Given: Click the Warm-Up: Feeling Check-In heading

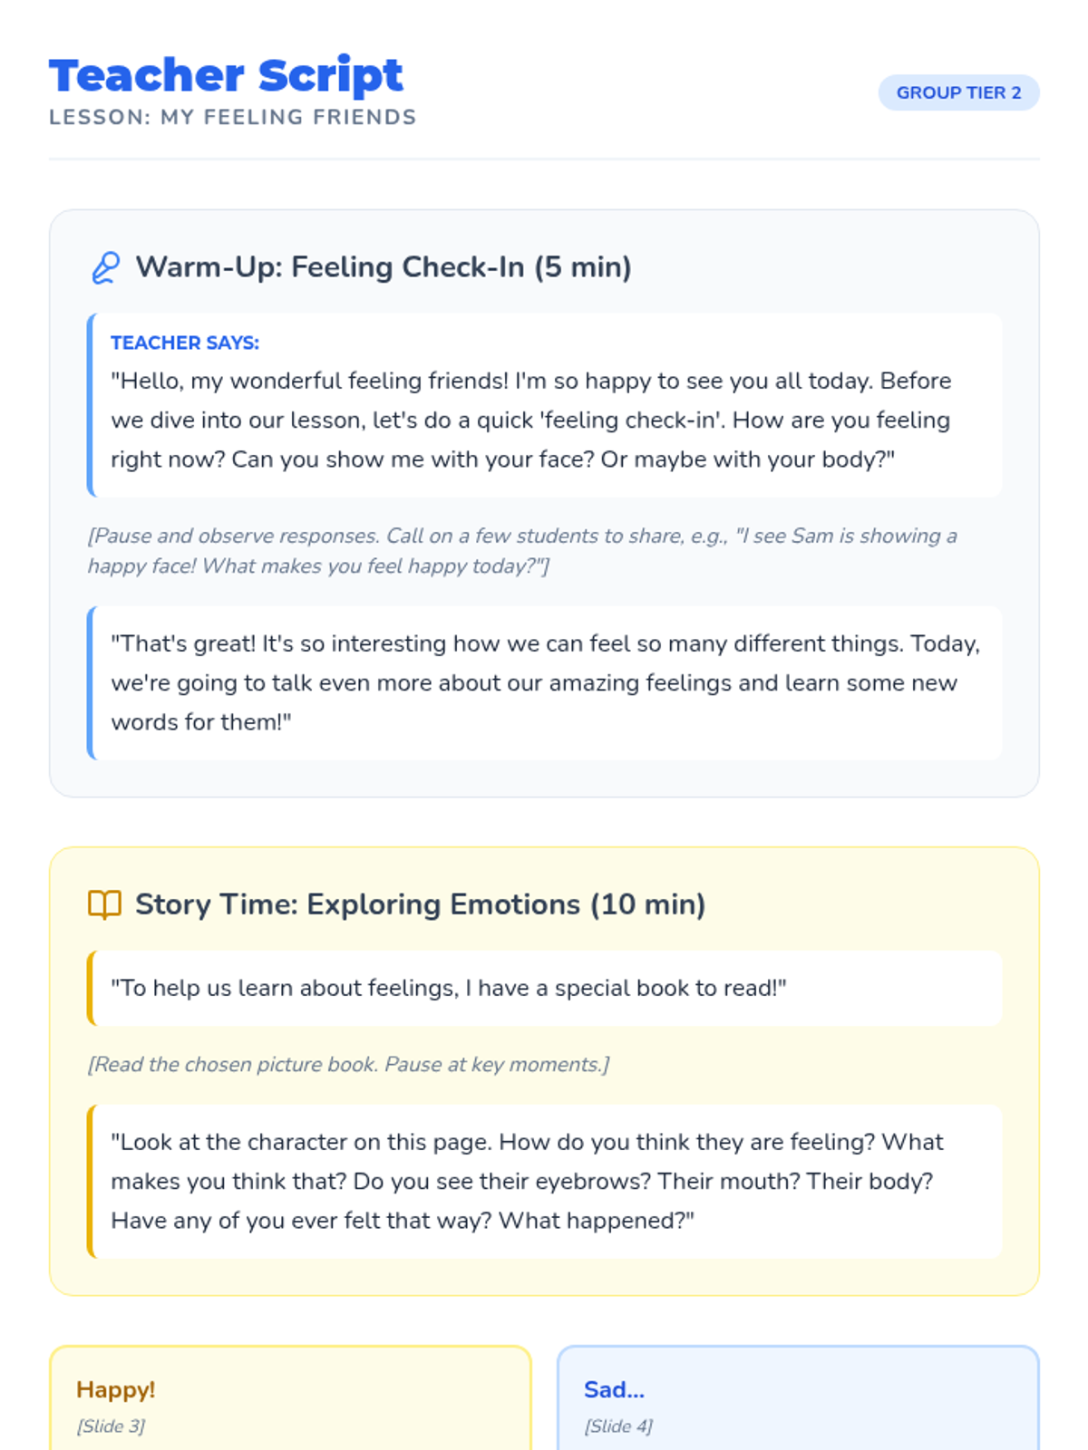Looking at the screenshot, I should click(x=384, y=267).
